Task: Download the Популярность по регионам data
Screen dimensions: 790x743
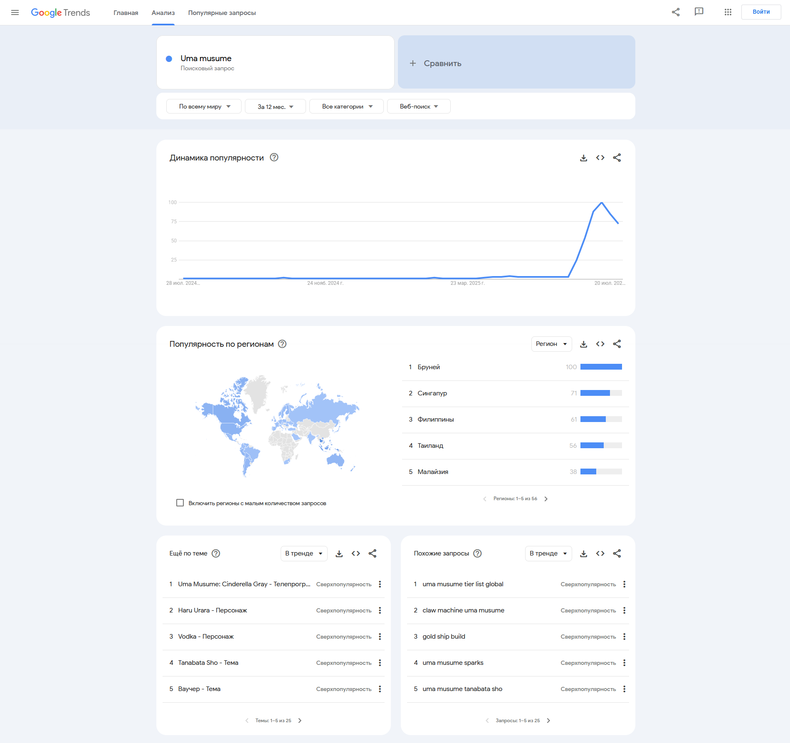Action: pos(584,344)
